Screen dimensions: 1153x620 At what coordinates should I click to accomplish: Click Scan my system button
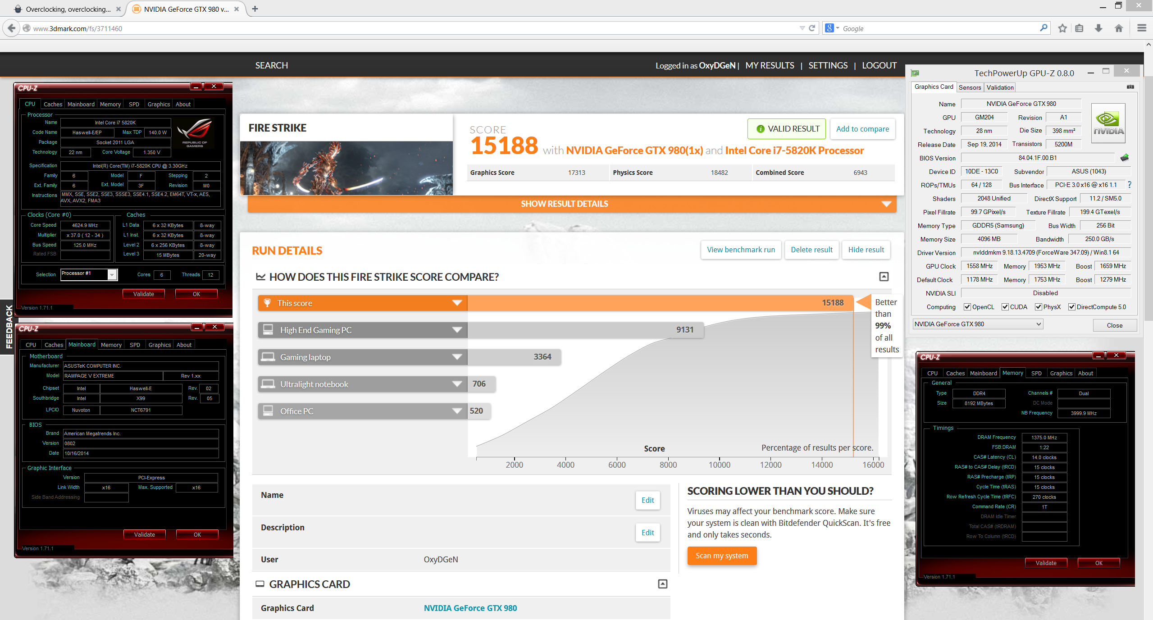click(x=722, y=556)
